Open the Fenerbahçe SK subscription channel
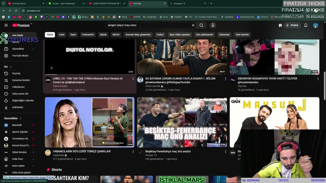 [x=19, y=139]
